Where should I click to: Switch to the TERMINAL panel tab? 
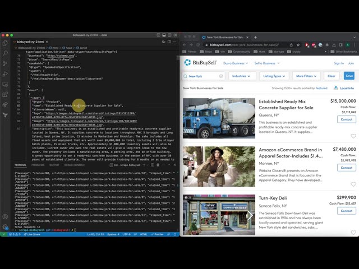pyautogui.click(x=21, y=165)
